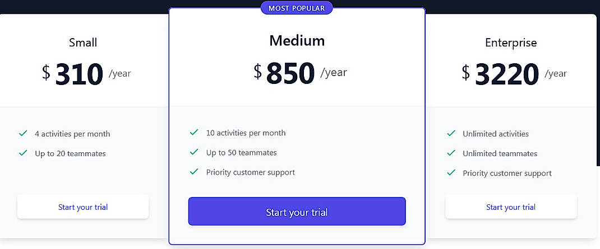Viewport: 600px width, 249px height.
Task: Click checkmark beside Up to 50 teammates
Action: (194, 152)
